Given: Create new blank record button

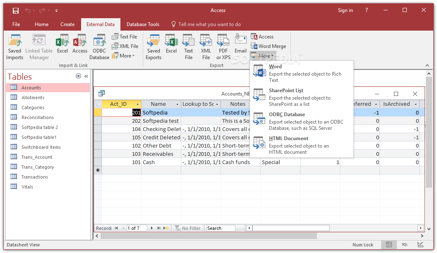Looking at the screenshot, I should (166, 228).
